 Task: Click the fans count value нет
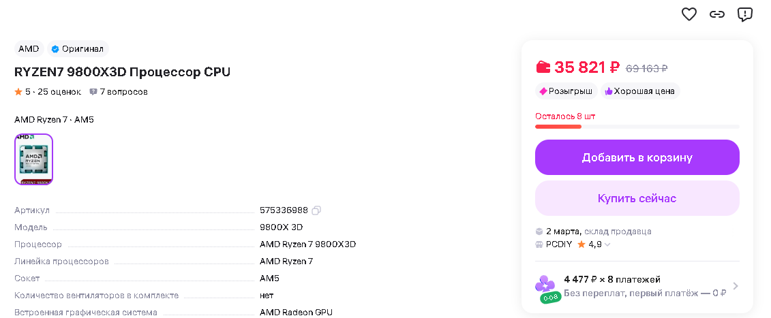[x=267, y=296]
